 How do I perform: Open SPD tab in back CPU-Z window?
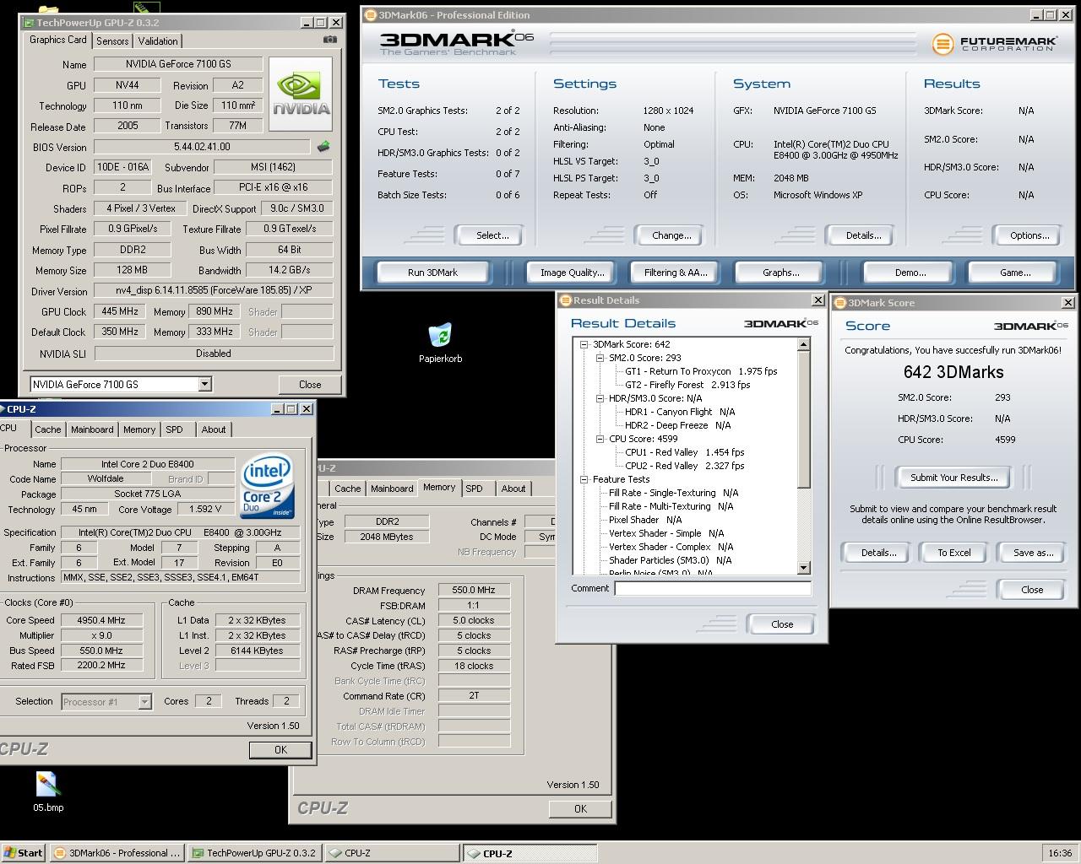click(475, 489)
